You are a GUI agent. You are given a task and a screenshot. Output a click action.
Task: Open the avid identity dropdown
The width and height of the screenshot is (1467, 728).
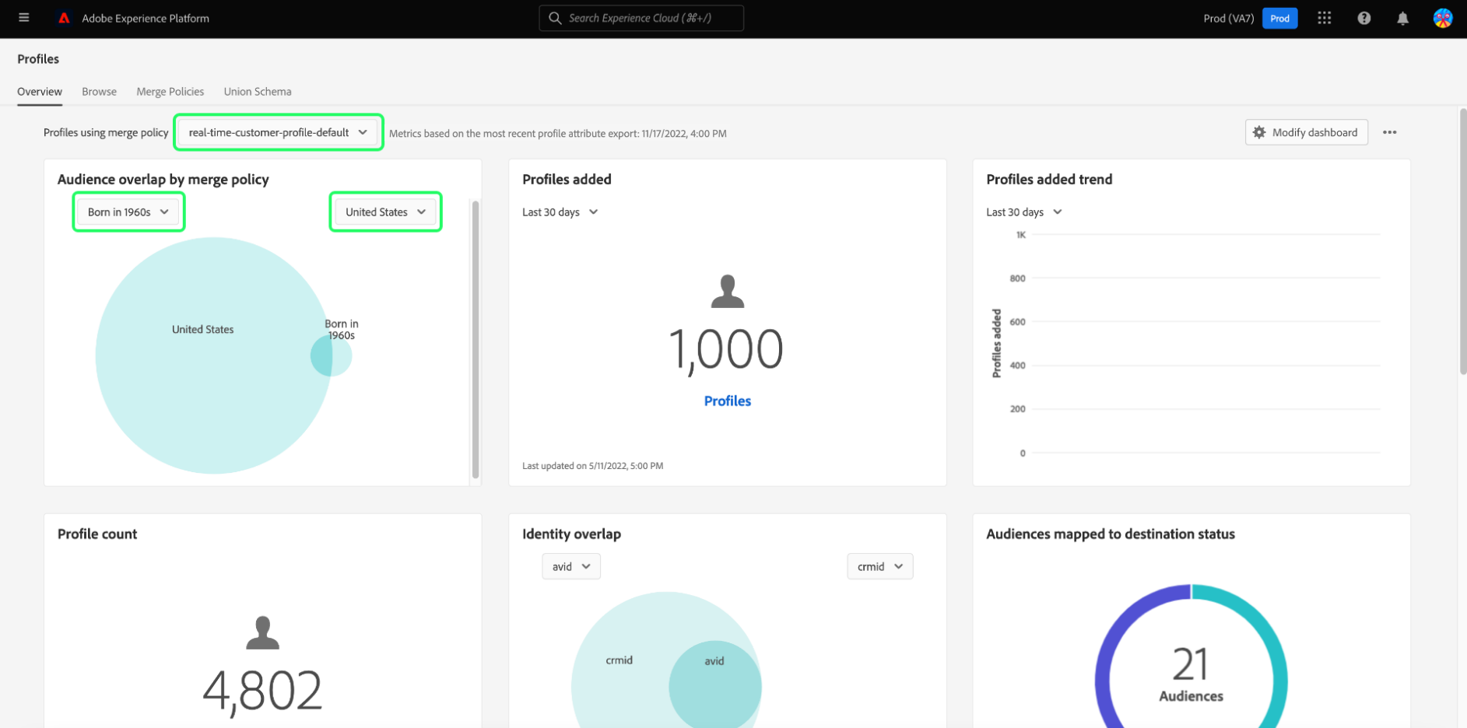point(571,566)
